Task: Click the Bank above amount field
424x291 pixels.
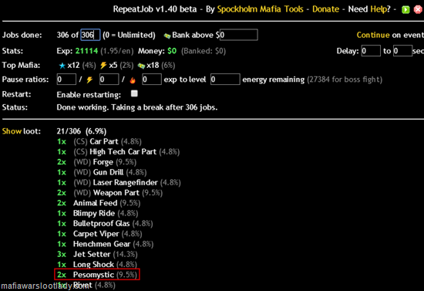Action: point(239,35)
